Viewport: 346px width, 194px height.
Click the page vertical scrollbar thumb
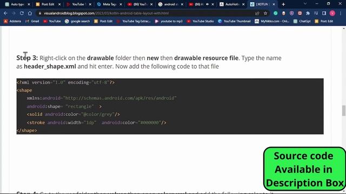tap(344, 110)
